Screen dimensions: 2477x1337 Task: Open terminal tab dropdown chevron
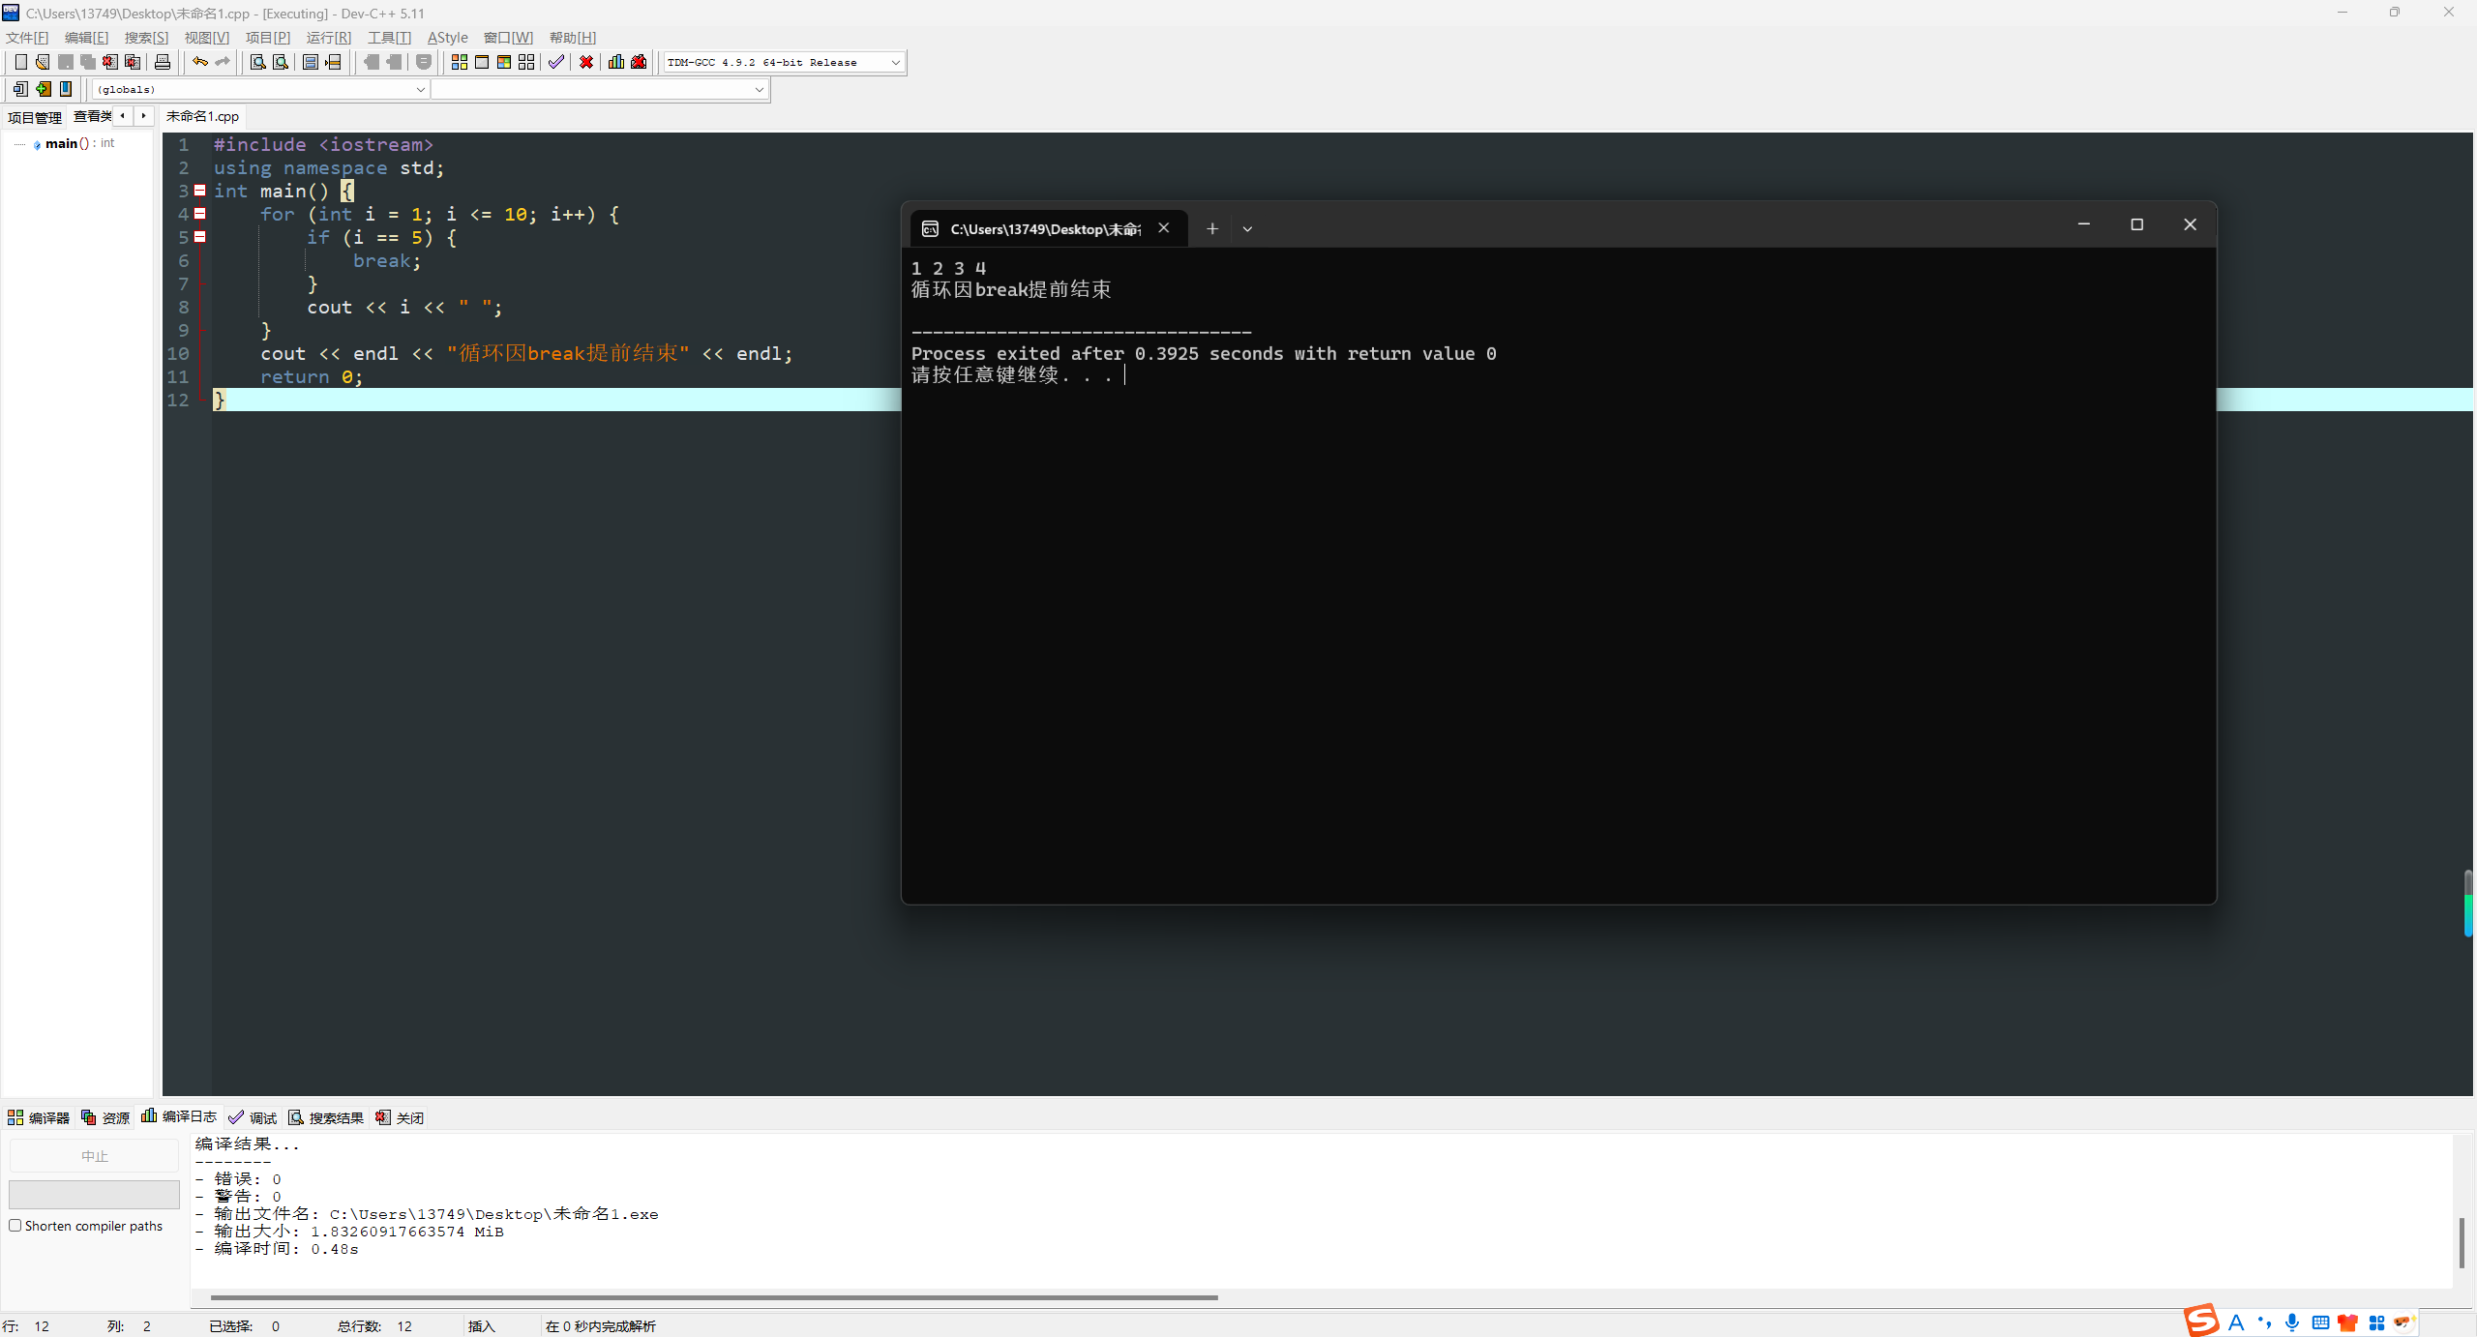(x=1247, y=229)
